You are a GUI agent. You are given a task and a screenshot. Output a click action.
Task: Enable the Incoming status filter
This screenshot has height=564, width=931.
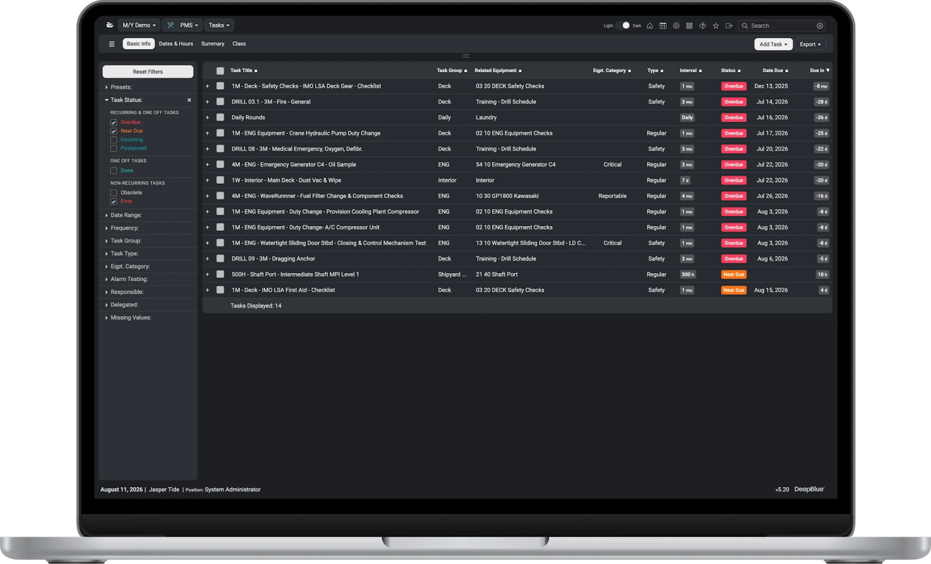pyautogui.click(x=113, y=140)
